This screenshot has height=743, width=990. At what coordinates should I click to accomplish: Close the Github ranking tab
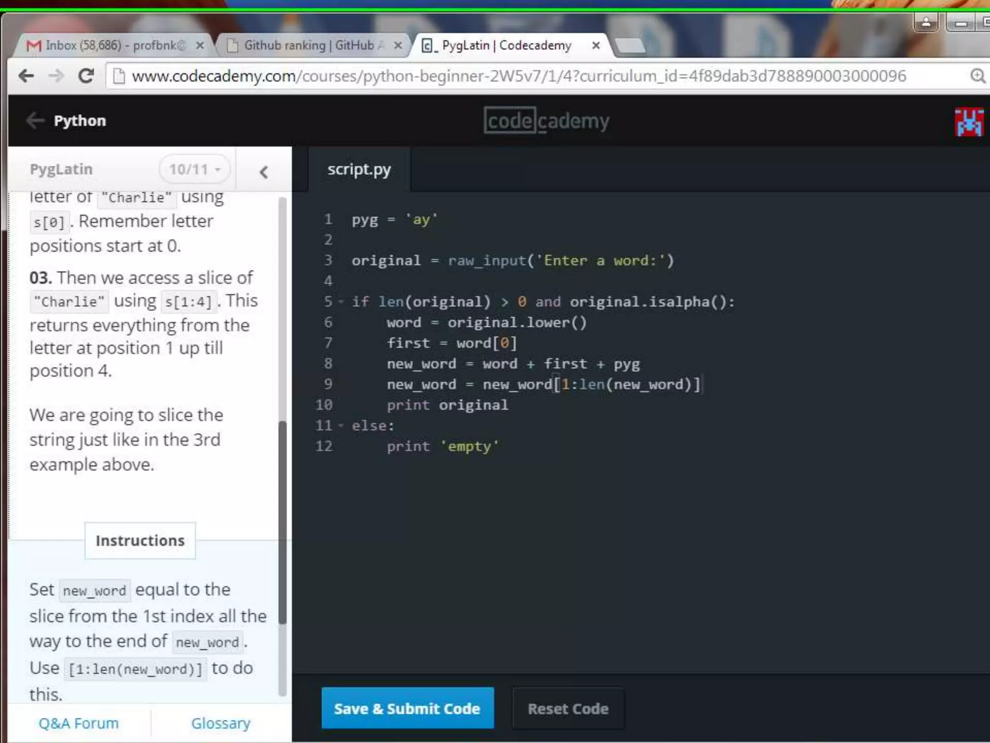[x=398, y=45]
